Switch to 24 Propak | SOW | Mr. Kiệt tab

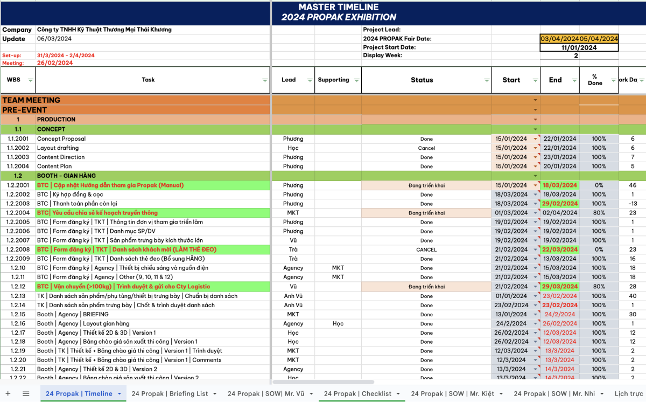(x=454, y=394)
